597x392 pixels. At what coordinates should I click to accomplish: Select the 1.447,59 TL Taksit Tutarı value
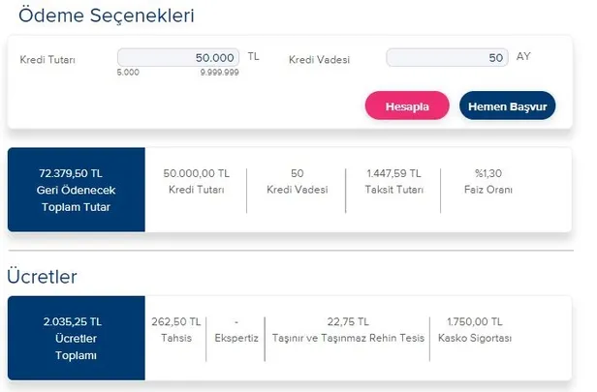click(394, 181)
